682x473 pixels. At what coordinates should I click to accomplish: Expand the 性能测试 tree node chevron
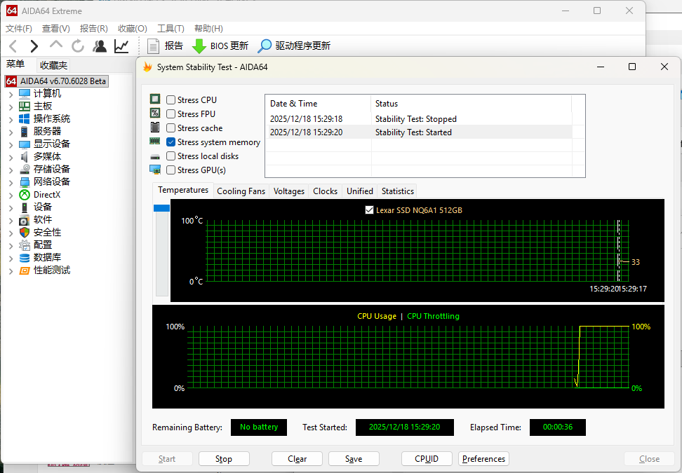[11, 270]
